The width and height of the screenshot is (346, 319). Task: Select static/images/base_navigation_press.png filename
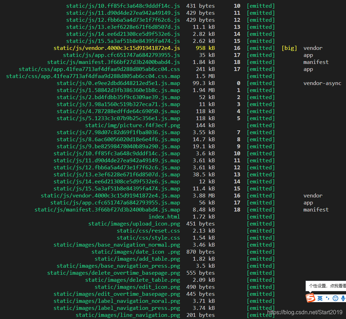coord(118,266)
